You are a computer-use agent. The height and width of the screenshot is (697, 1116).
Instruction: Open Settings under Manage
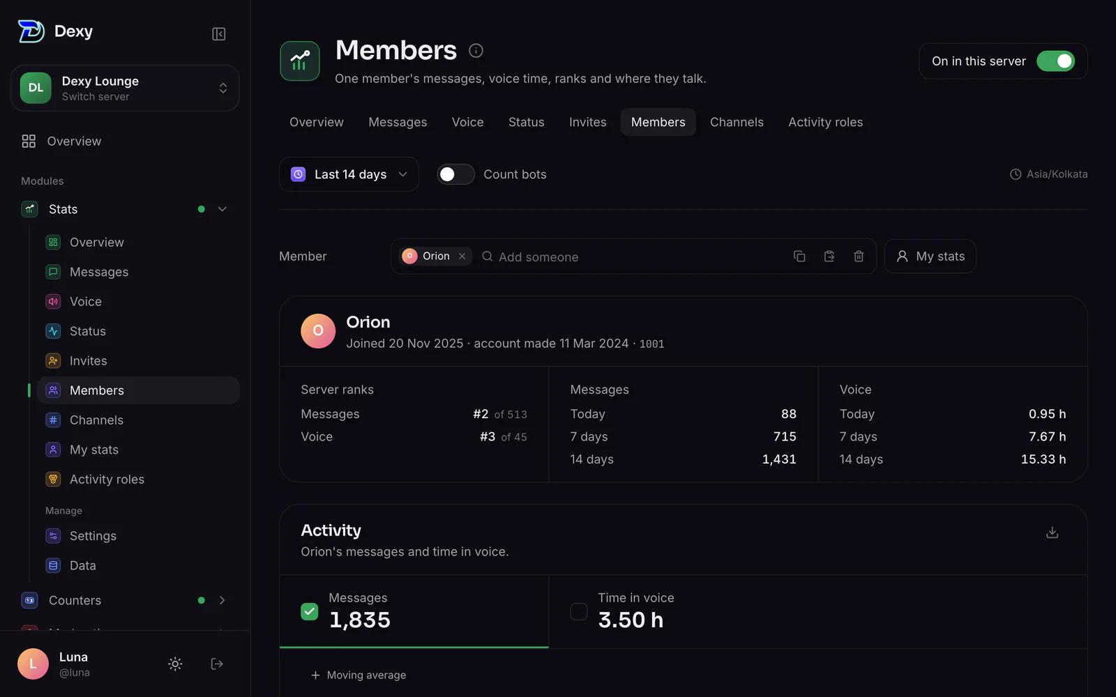(138, 536)
